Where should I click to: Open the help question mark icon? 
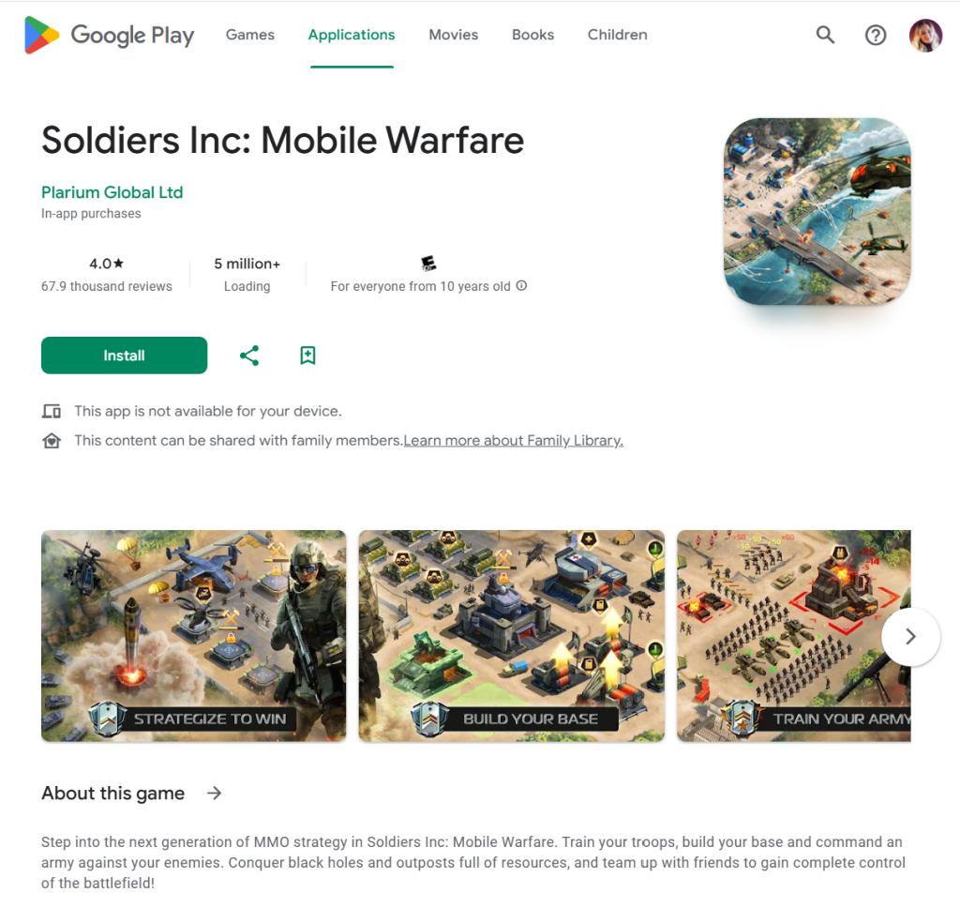point(876,35)
